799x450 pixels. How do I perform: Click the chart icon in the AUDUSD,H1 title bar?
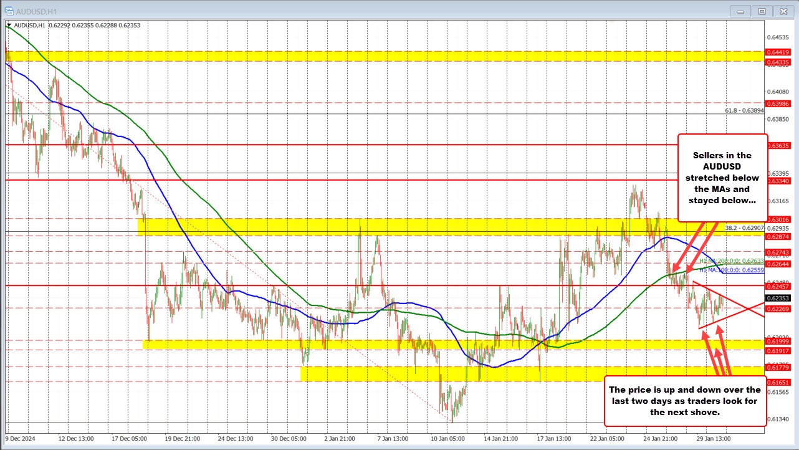tap(9, 11)
